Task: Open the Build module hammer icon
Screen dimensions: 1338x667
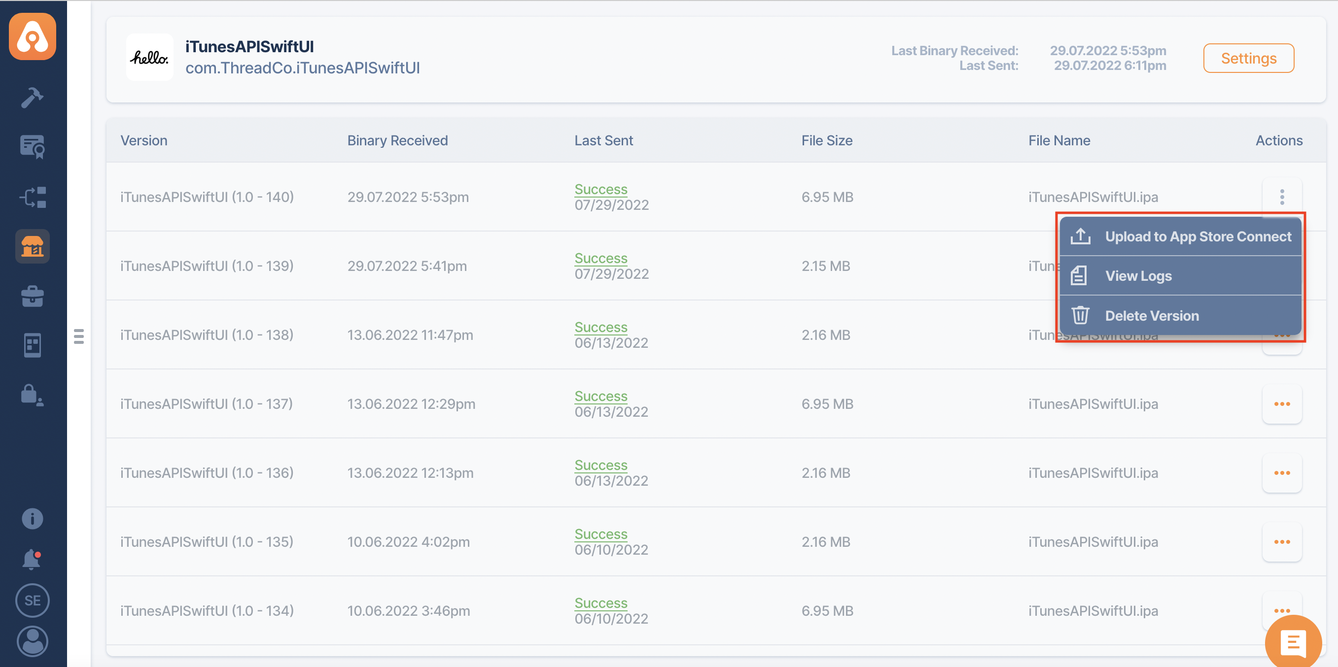Action: (x=32, y=97)
